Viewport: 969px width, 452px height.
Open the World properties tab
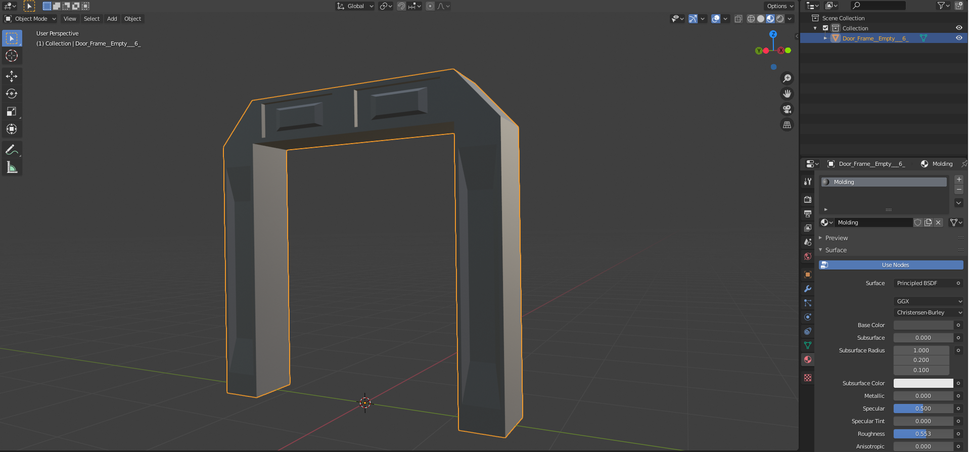(x=808, y=256)
